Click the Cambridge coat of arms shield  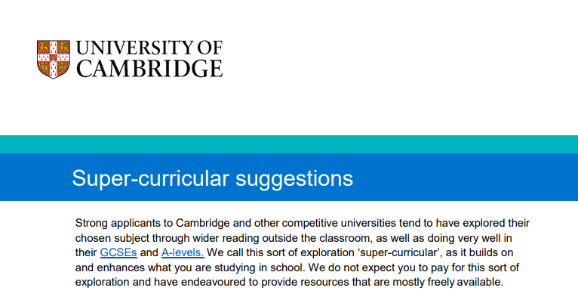(54, 60)
